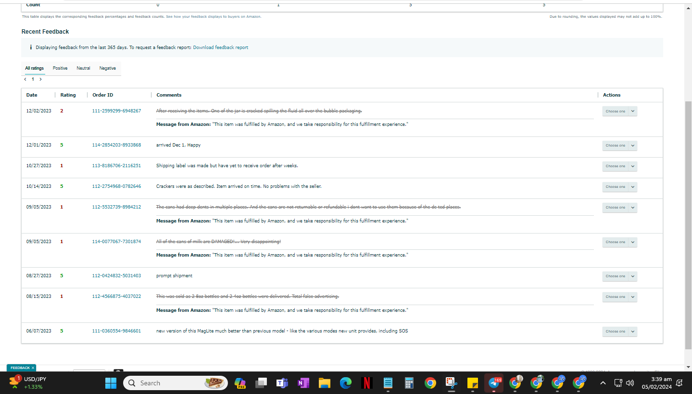Open order 112-5532739-8984212 link
This screenshot has width=692, height=394.
pos(116,207)
